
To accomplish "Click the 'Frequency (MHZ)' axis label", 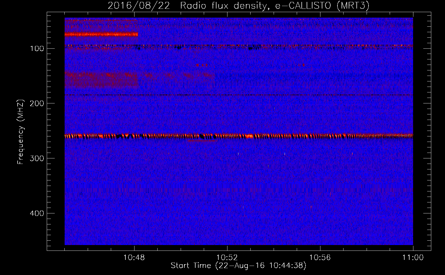I will [x=21, y=132].
